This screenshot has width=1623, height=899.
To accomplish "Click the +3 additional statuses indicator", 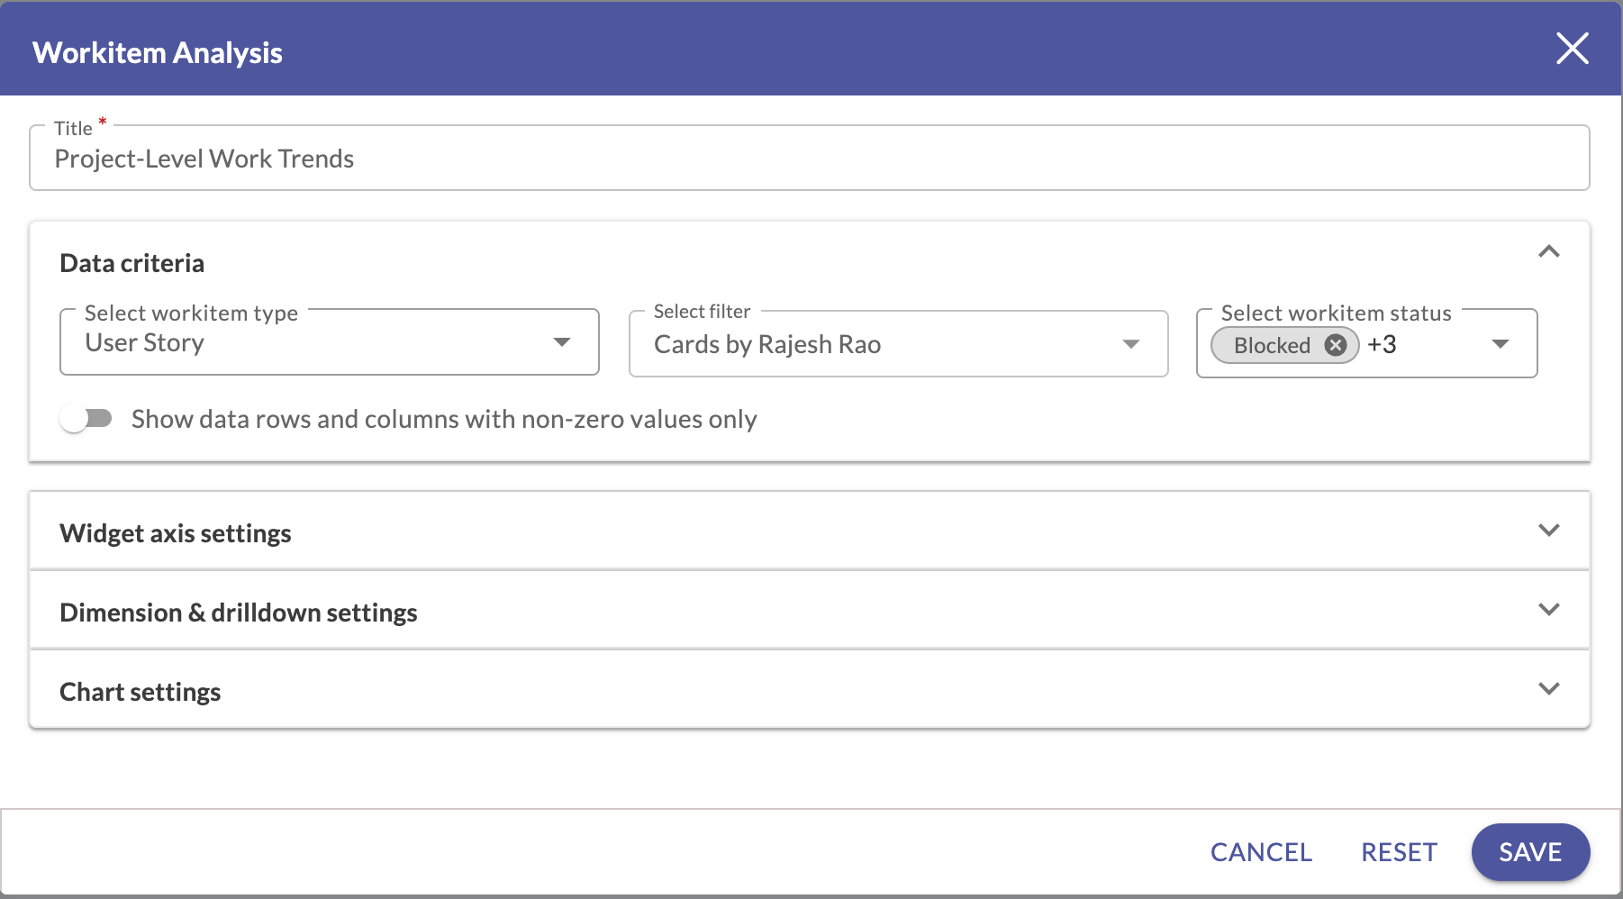I will click(1383, 345).
